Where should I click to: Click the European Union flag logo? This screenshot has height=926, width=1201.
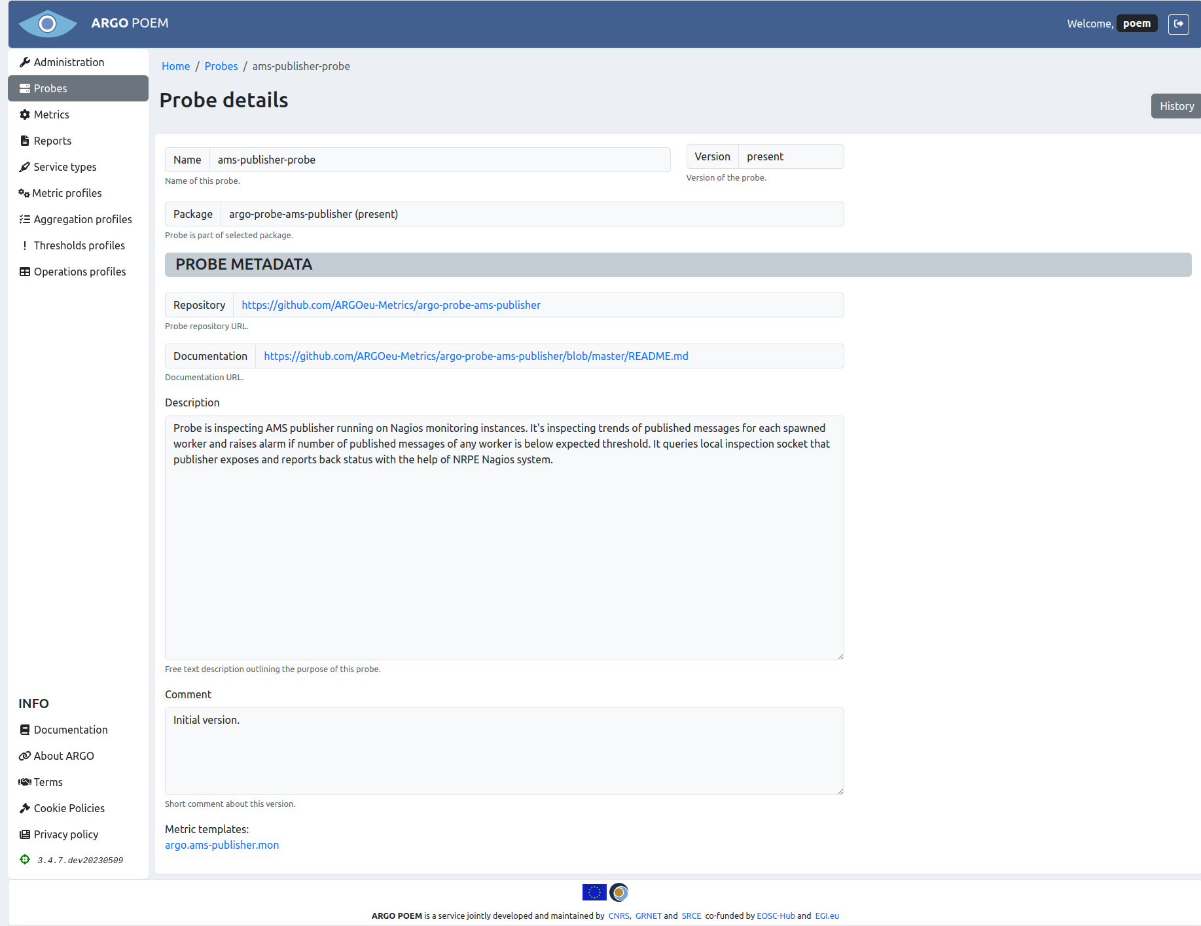[x=594, y=892]
